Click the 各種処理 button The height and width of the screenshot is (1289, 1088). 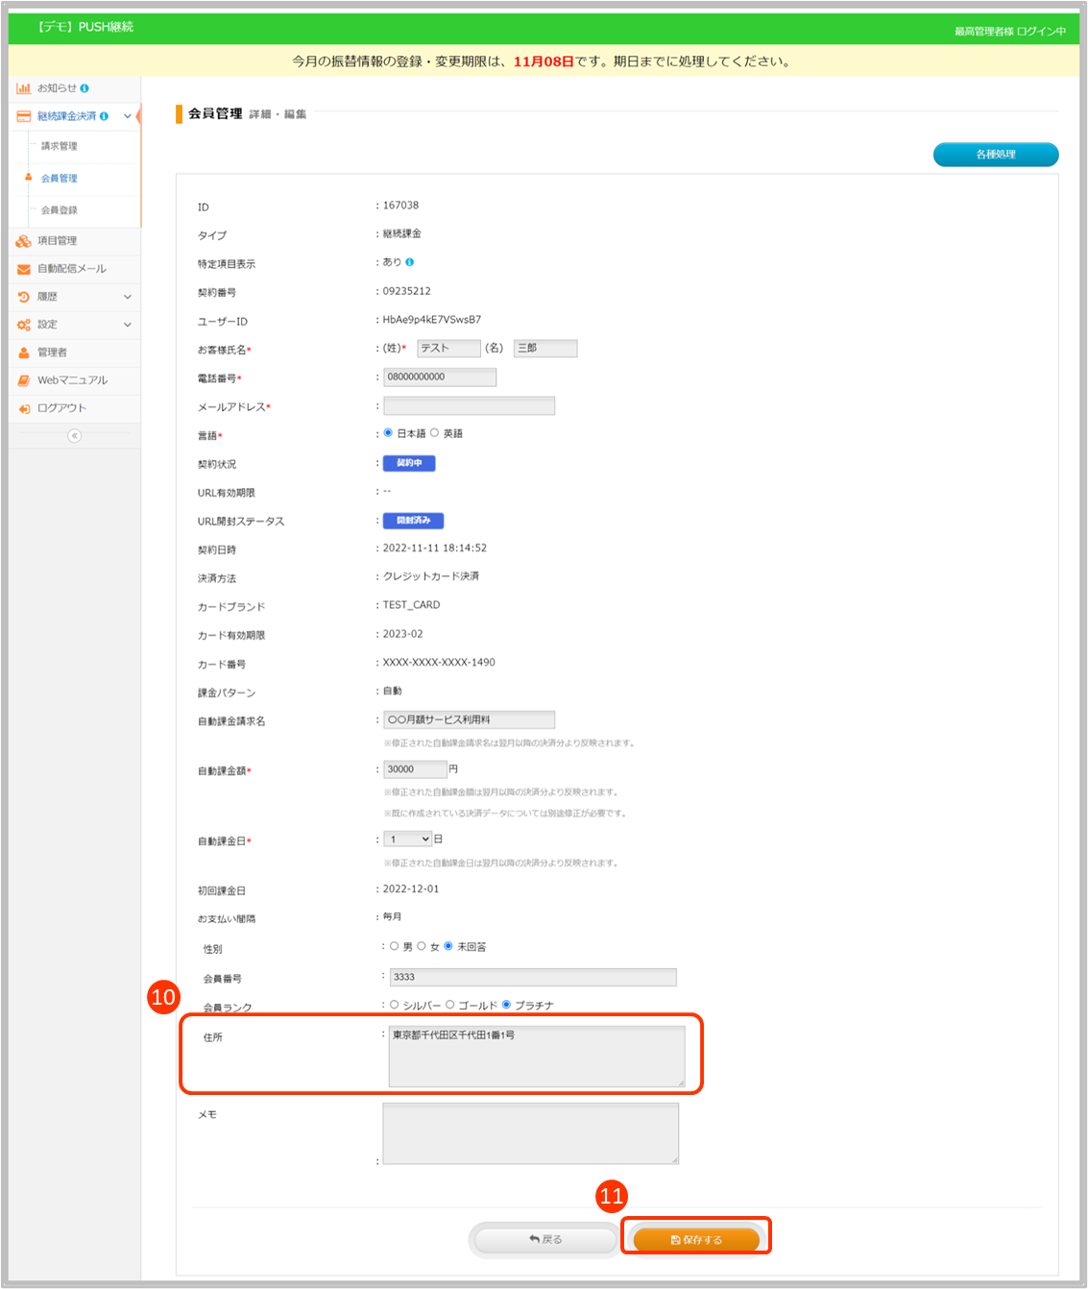click(x=995, y=155)
